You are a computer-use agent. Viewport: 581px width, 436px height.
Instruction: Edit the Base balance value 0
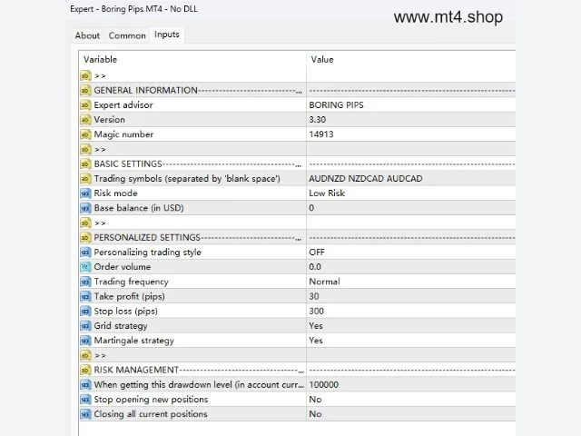click(x=311, y=208)
